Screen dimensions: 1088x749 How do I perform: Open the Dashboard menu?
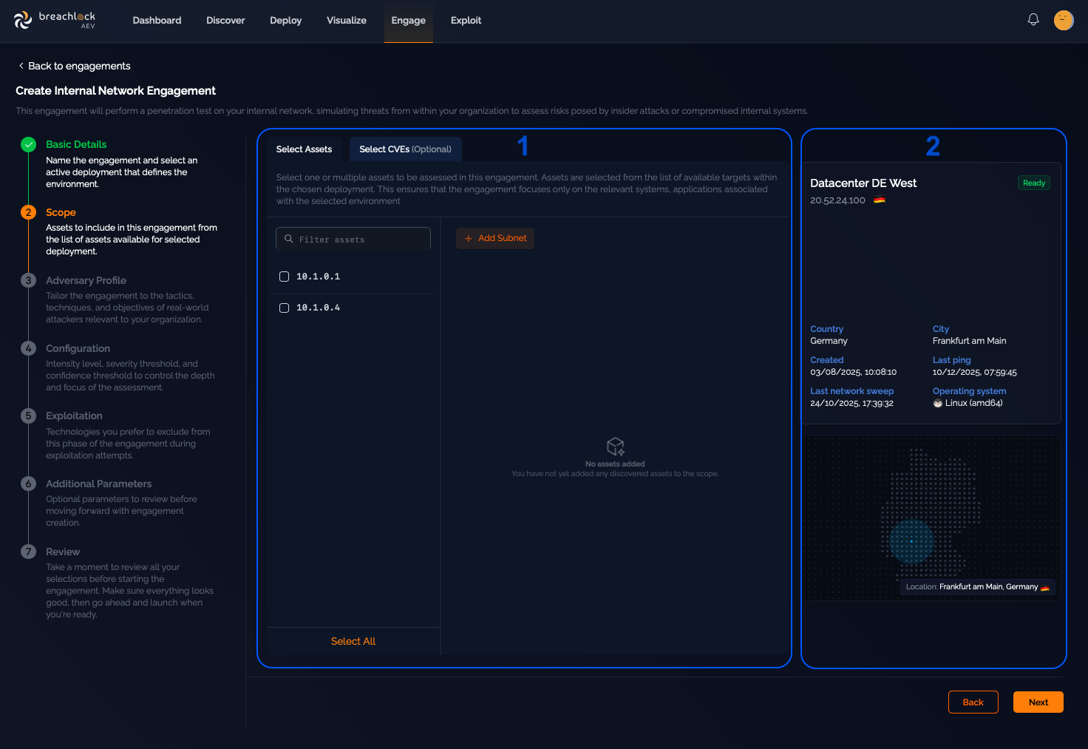tap(157, 20)
